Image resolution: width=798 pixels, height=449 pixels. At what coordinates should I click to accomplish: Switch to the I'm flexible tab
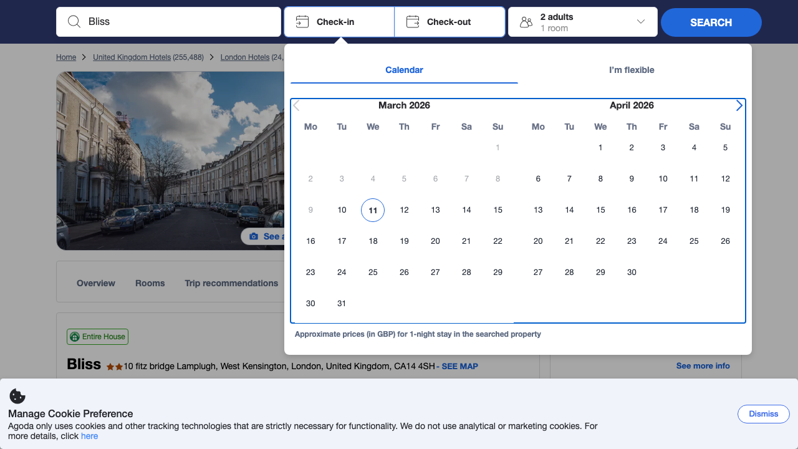point(632,70)
